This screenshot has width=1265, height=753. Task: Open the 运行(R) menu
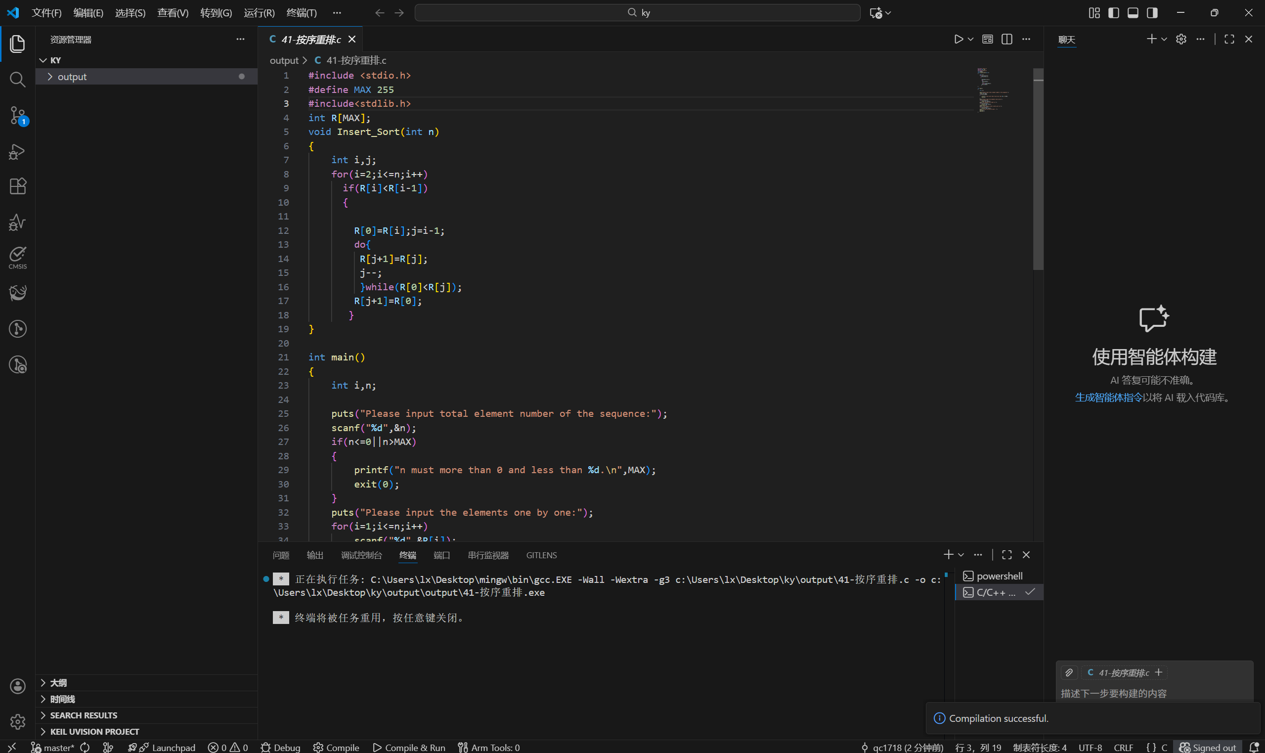(259, 13)
